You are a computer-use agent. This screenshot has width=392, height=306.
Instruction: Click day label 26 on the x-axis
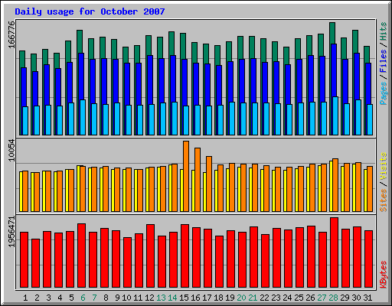(310, 298)
